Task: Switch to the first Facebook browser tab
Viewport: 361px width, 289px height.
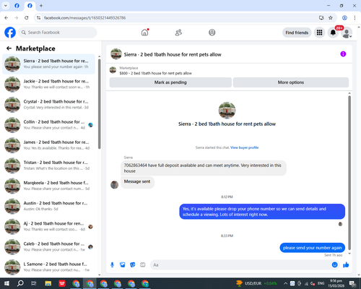Action: pos(17,6)
